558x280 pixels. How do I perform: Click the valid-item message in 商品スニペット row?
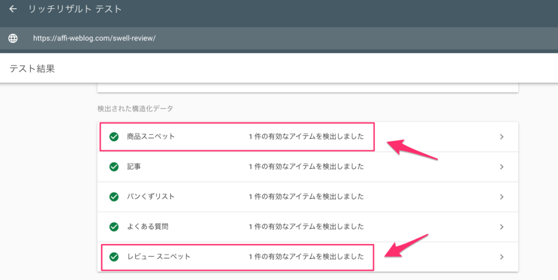point(306,136)
